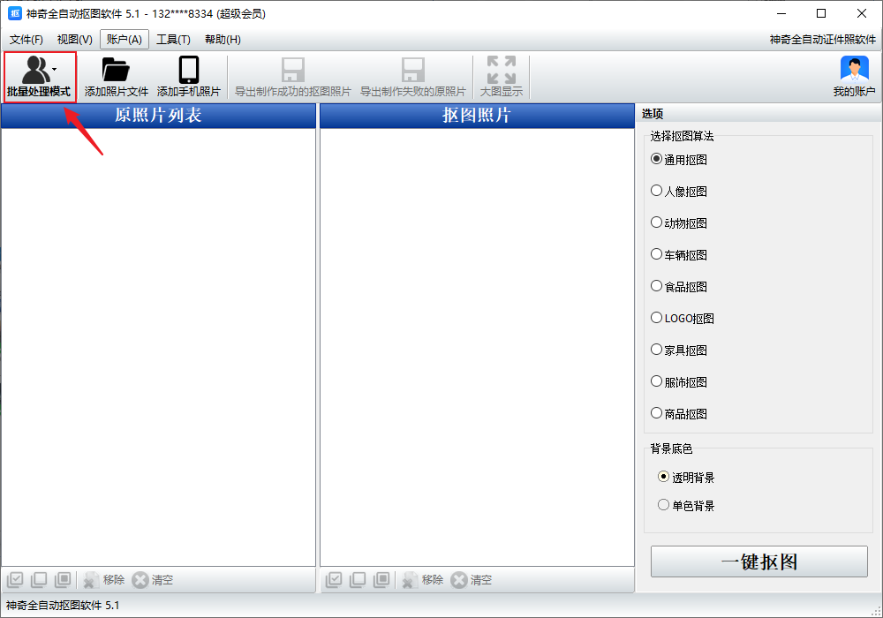Click the 添加照片文件 folder icon
Screen dimensions: 883x618
(116, 71)
